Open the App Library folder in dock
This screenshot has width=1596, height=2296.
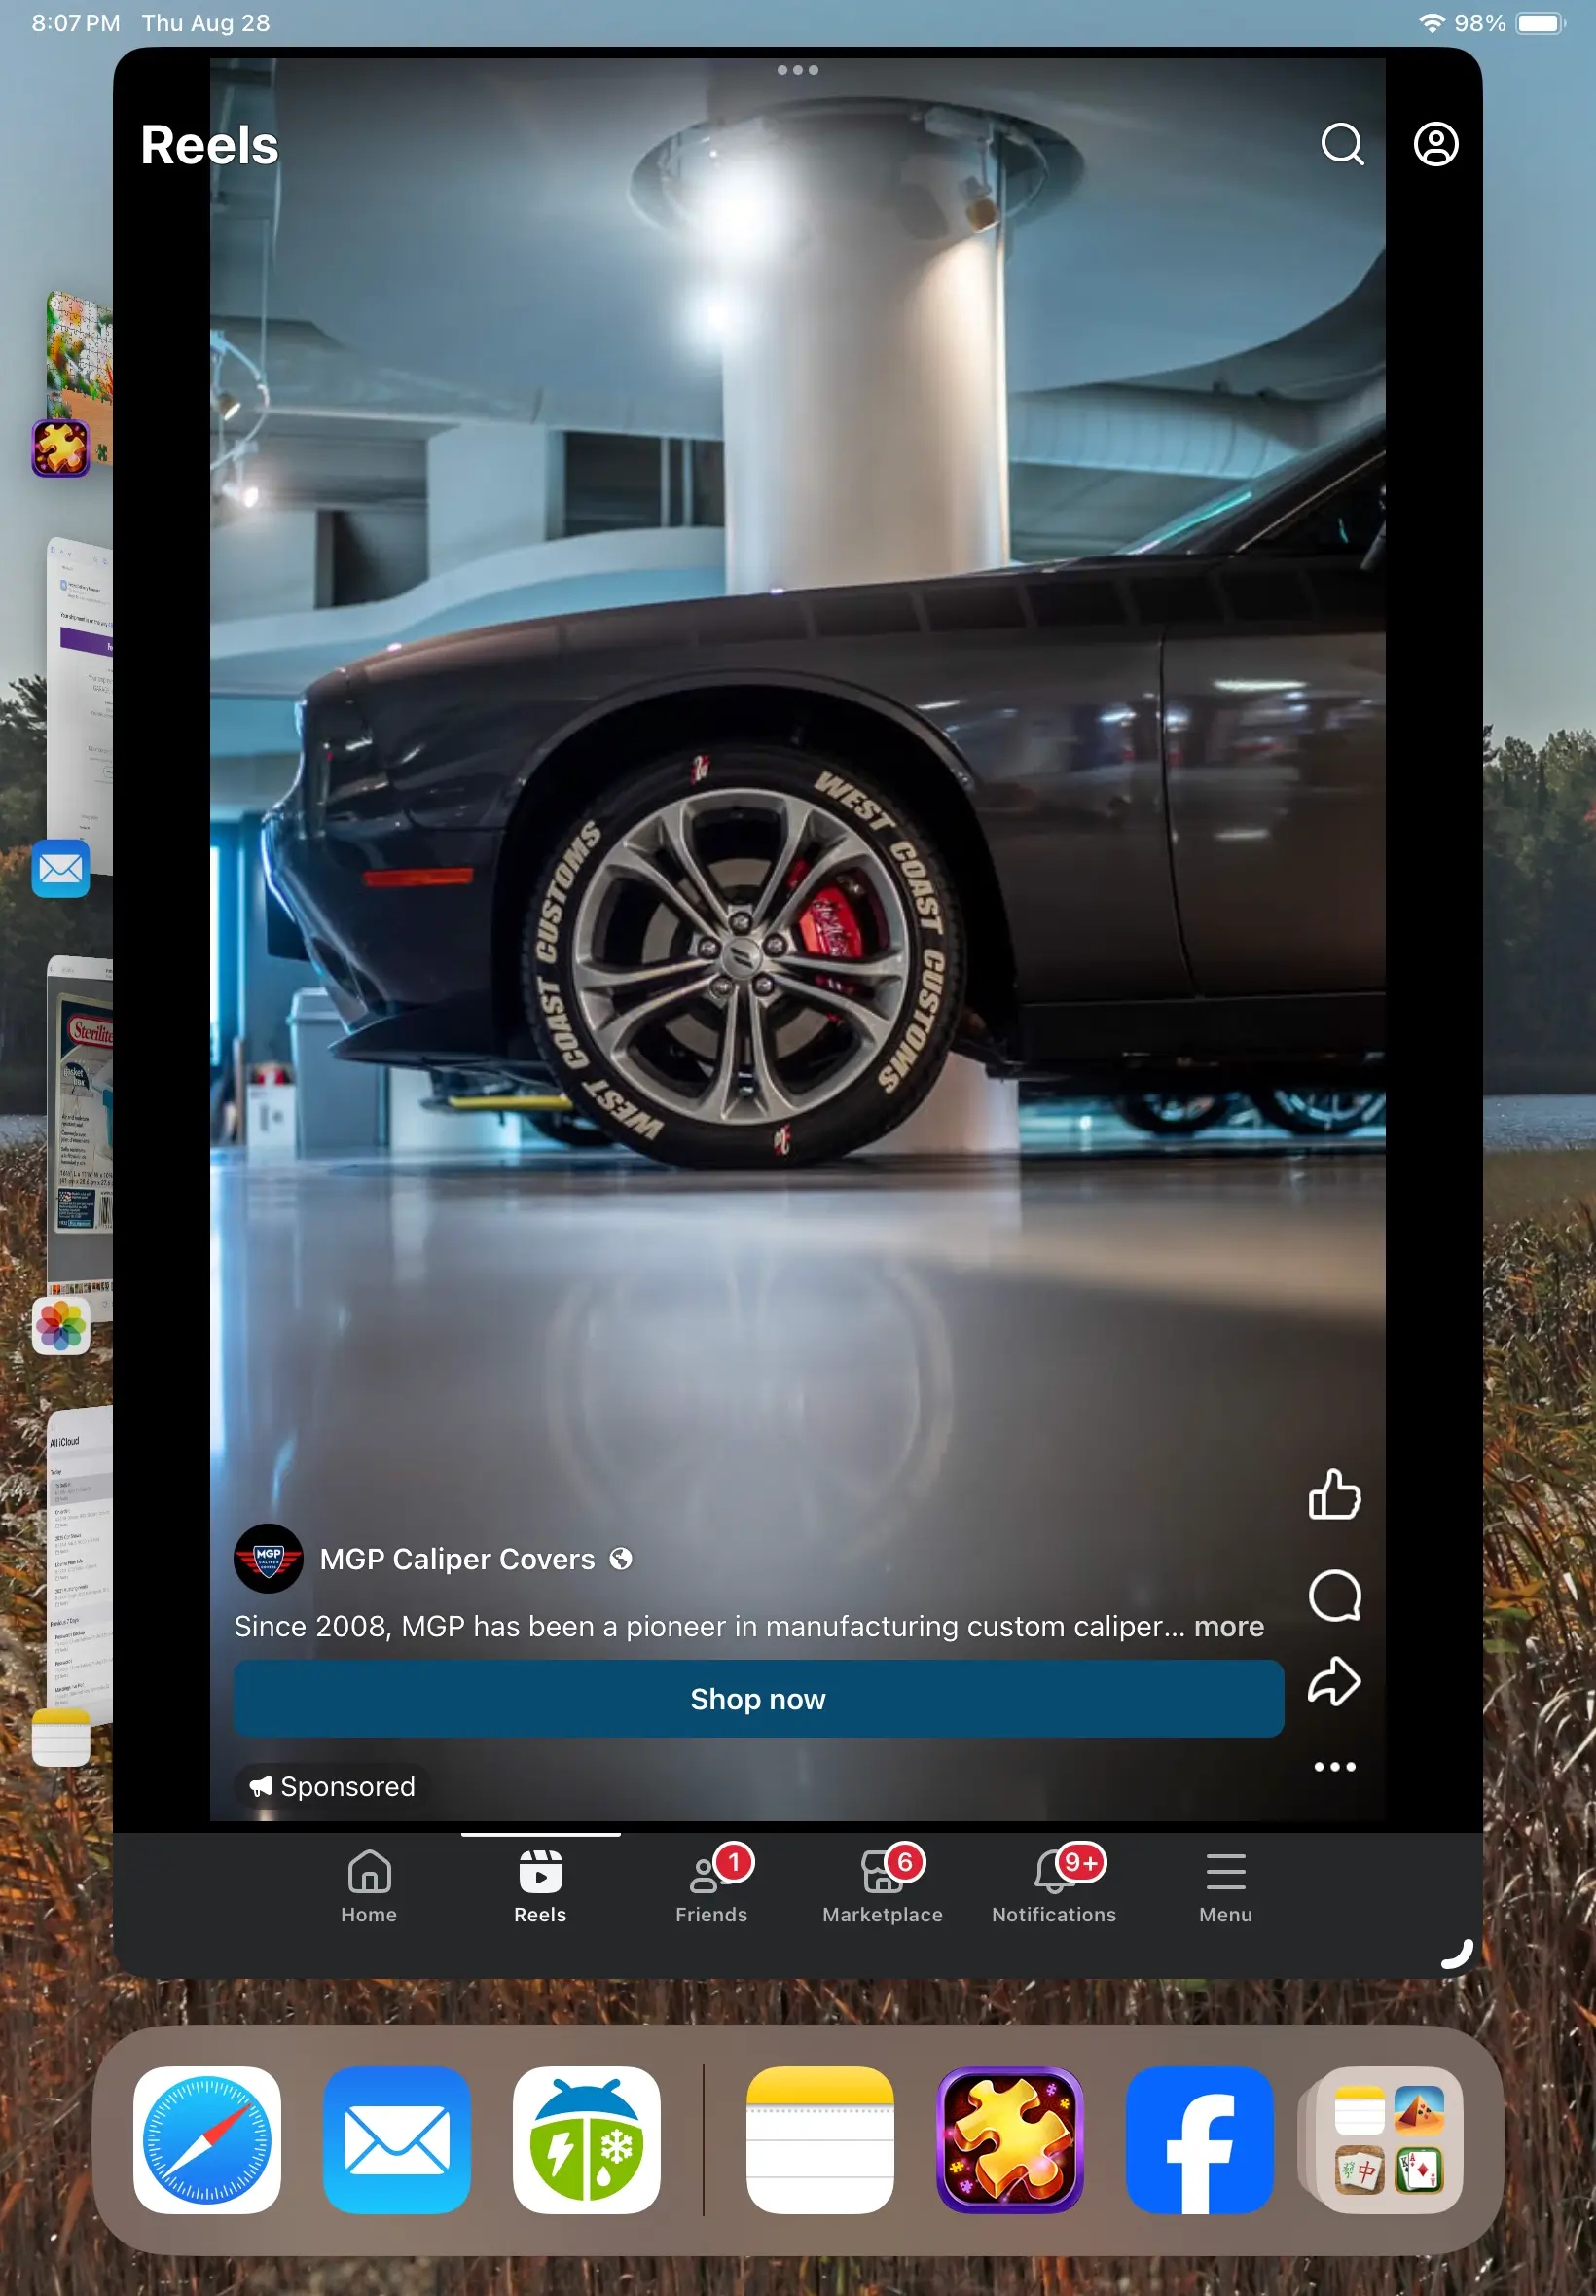pyautogui.click(x=1388, y=2139)
